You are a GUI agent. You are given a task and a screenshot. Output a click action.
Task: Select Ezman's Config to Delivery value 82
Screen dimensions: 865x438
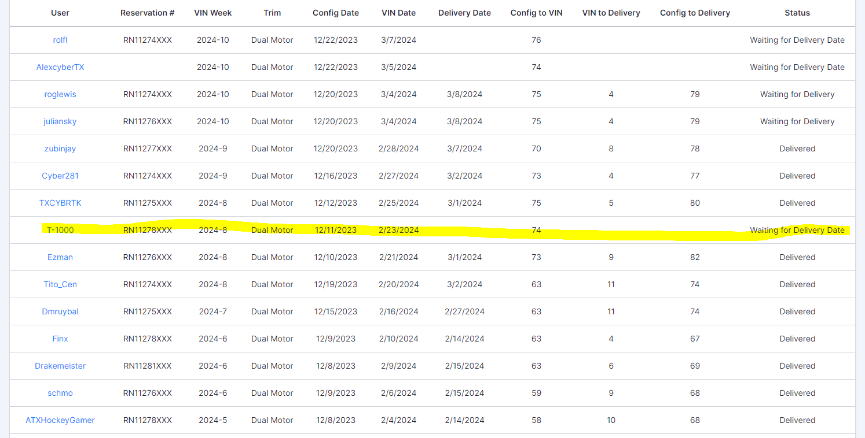695,257
